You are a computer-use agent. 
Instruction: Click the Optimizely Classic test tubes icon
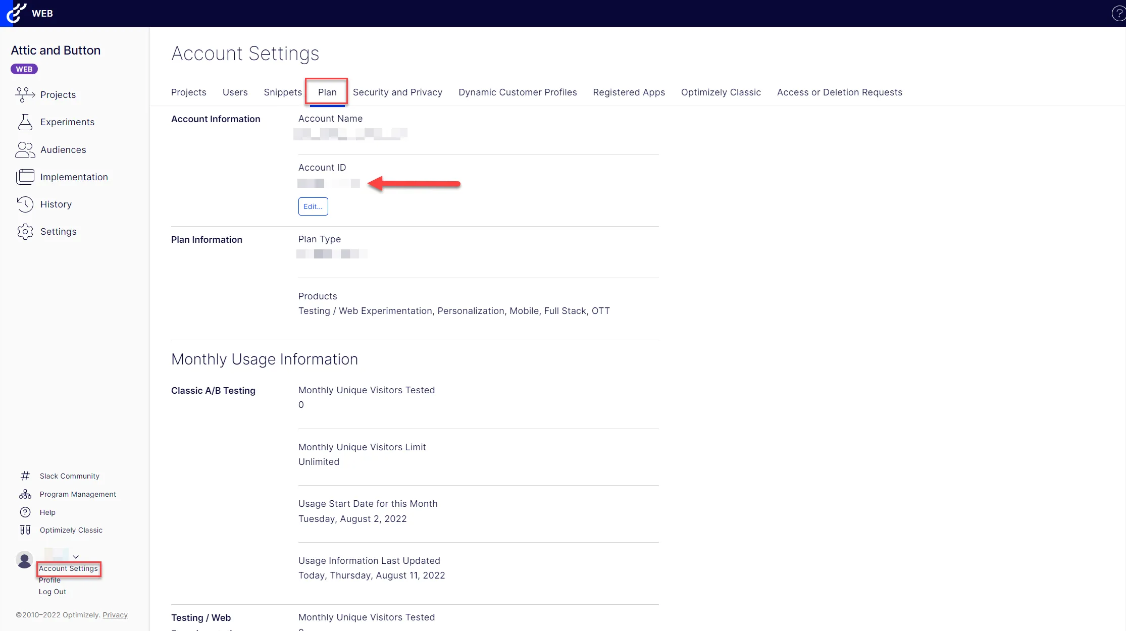[x=25, y=530]
